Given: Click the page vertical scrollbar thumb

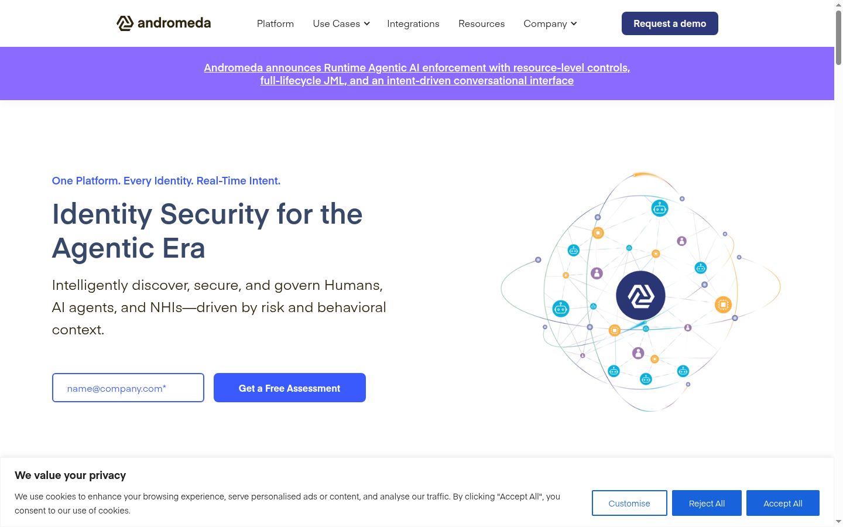Looking at the screenshot, I should [x=838, y=37].
